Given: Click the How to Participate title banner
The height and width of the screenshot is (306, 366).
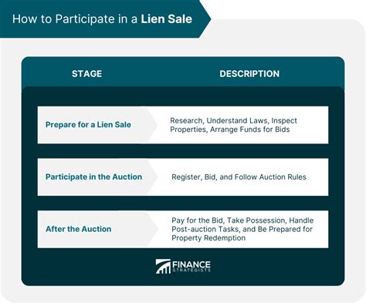Looking at the screenshot, I should tap(105, 18).
